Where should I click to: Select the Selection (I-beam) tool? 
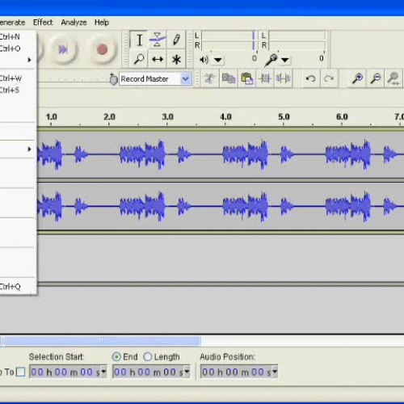pyautogui.click(x=139, y=40)
